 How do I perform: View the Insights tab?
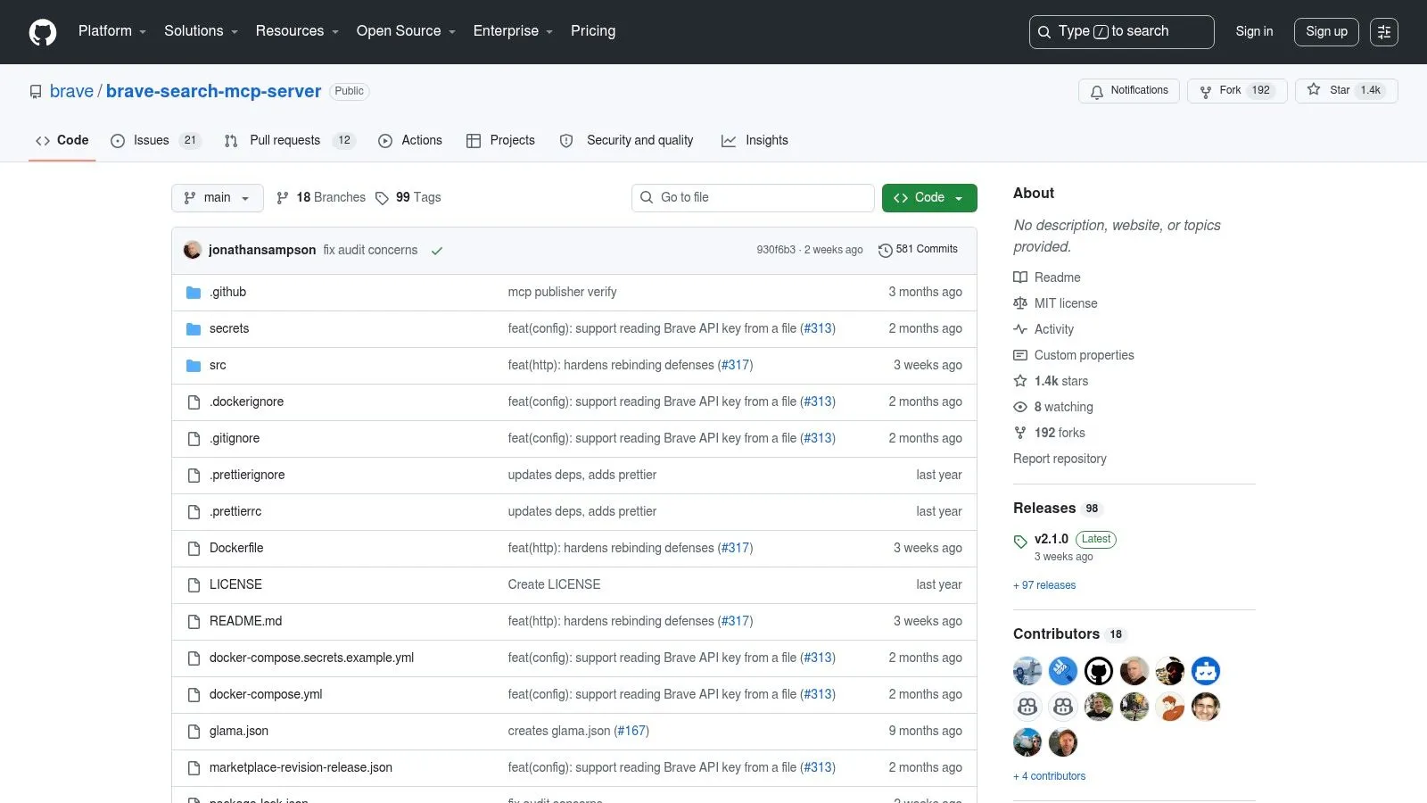click(755, 140)
